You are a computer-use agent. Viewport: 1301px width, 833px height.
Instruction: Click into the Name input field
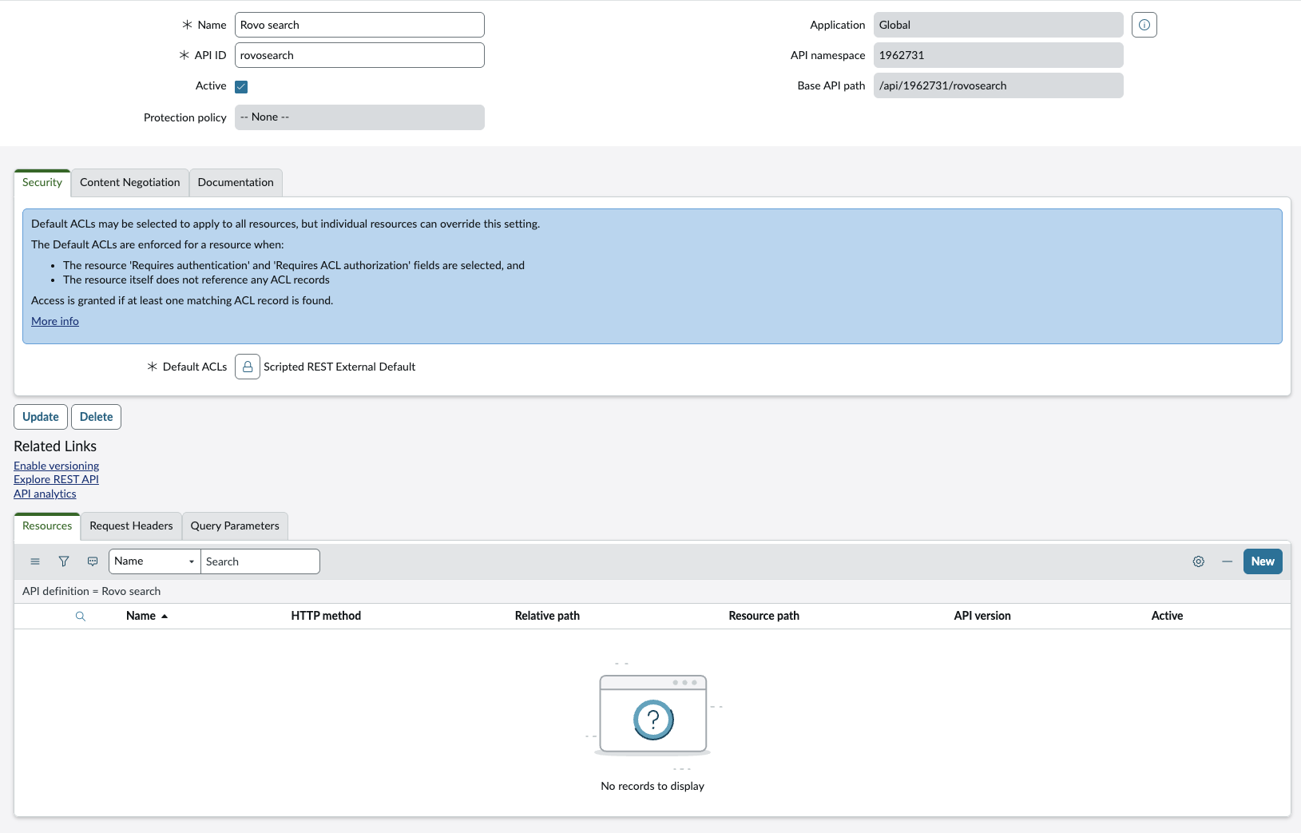click(x=359, y=25)
